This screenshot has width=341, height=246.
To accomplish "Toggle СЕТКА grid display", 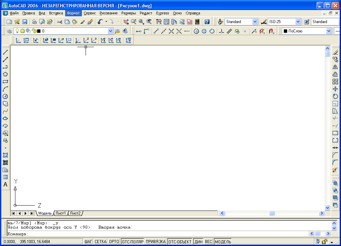I will click(x=101, y=242).
